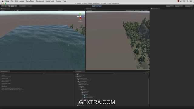
Task: Click the red X axis on scene gizmo
Action: (81, 18)
